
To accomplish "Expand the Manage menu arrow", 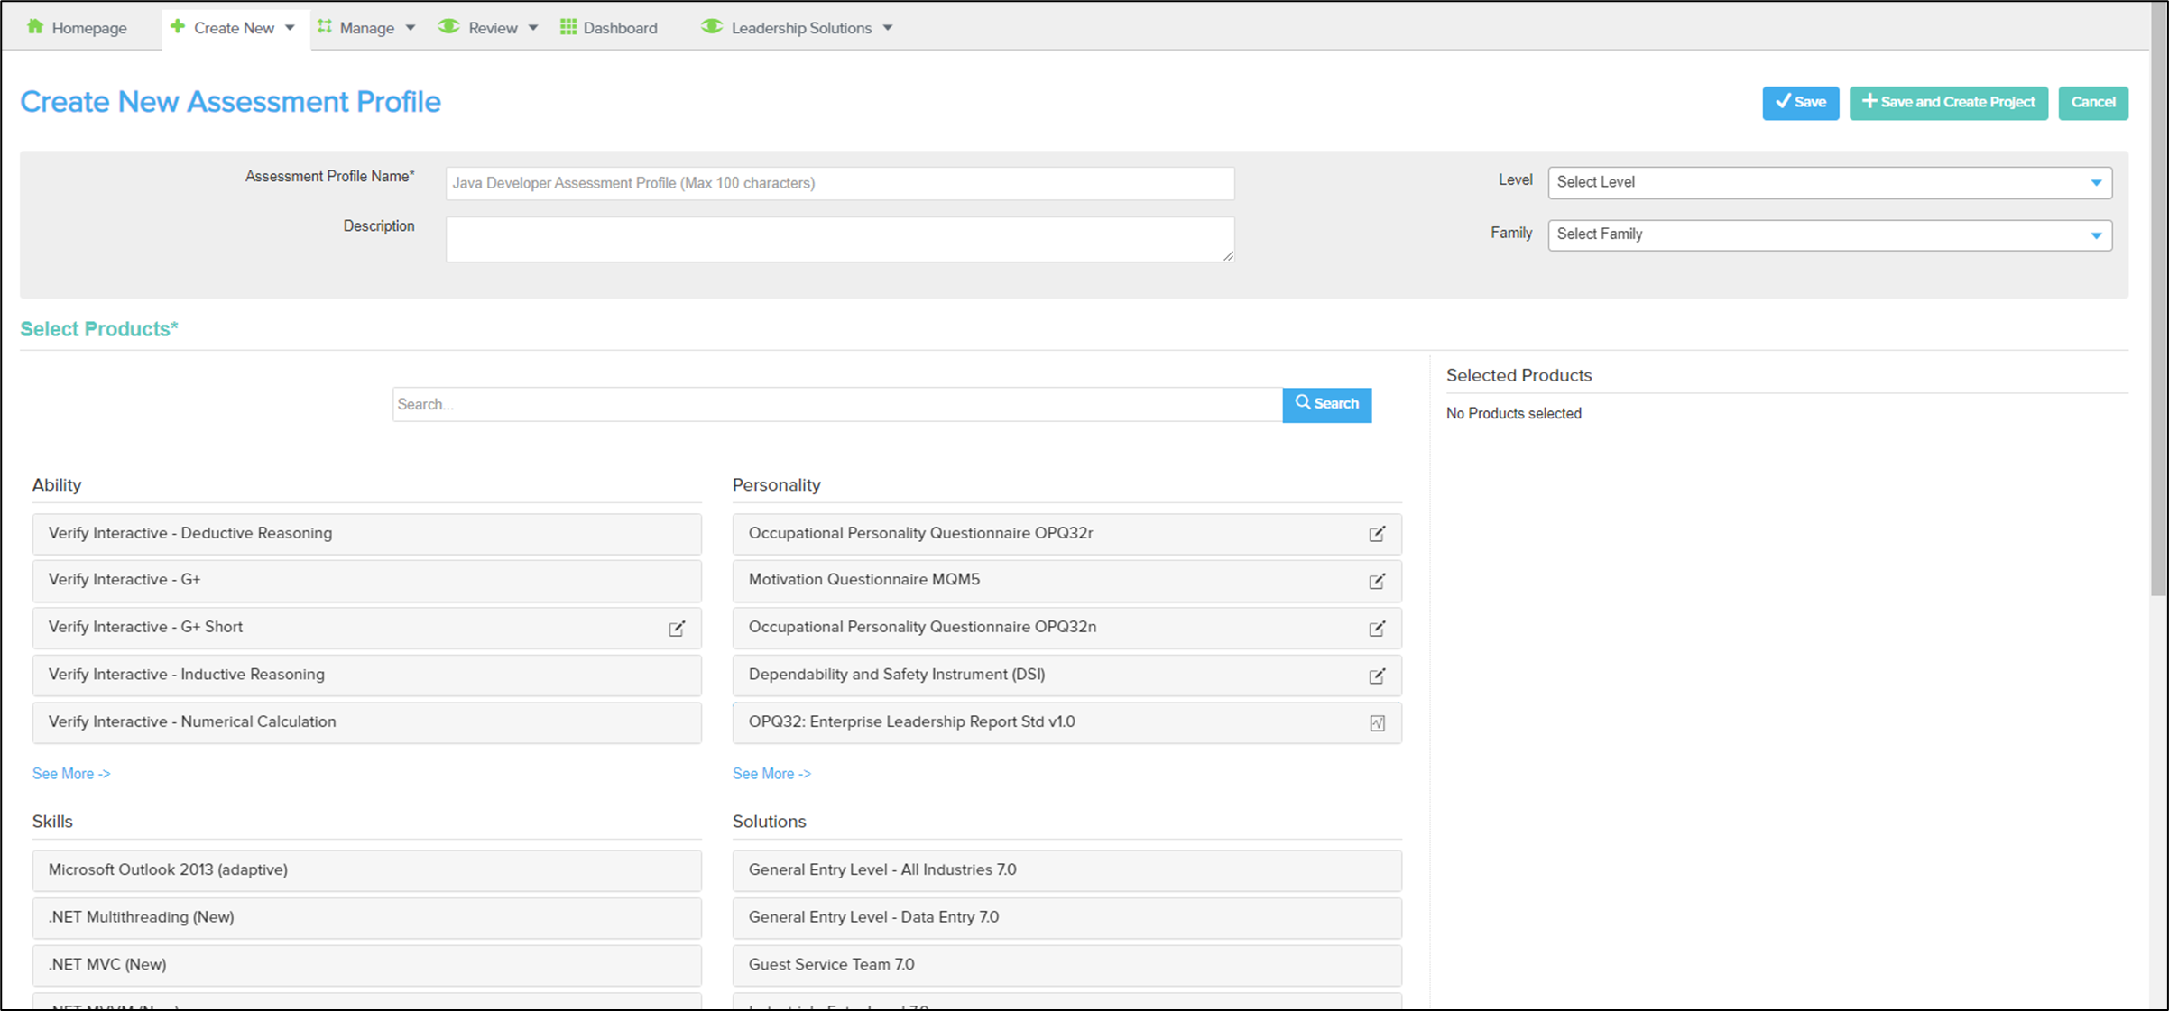I will tap(411, 28).
